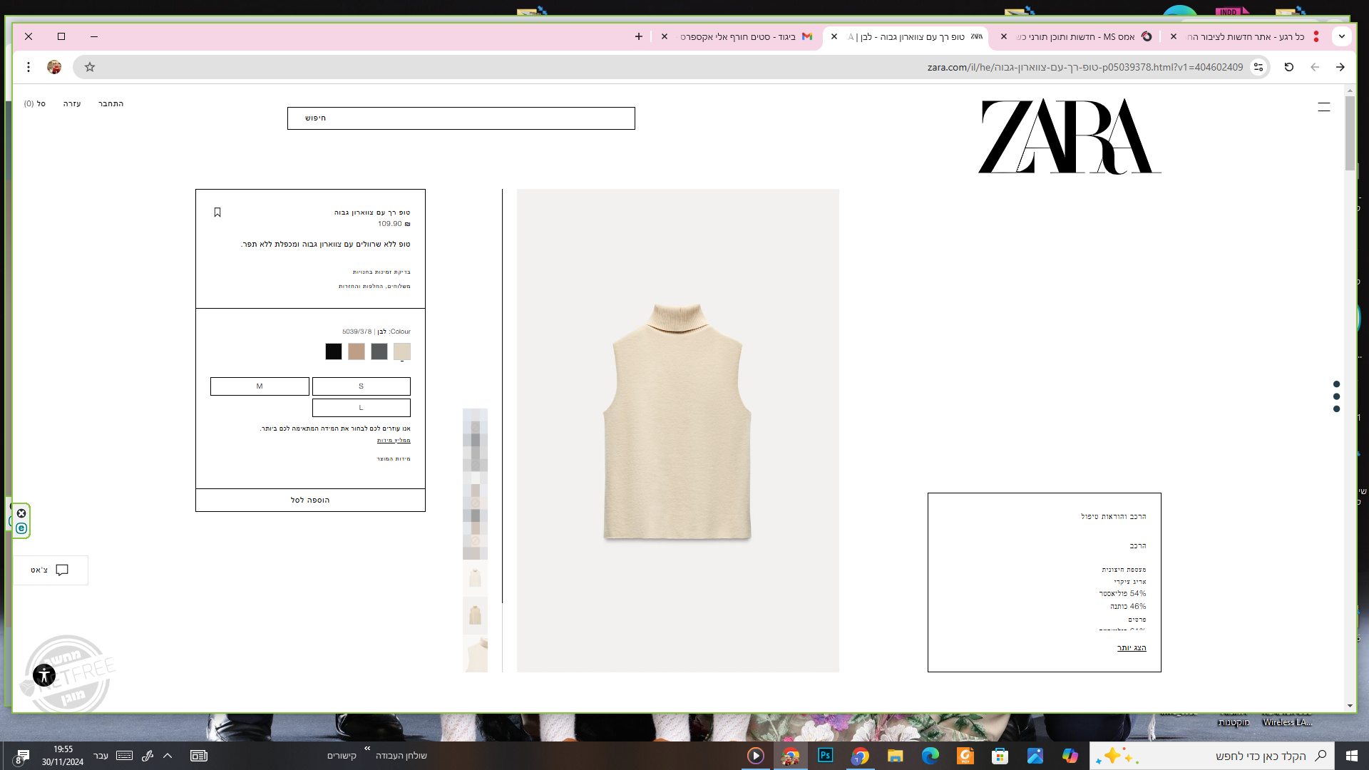Select size L
This screenshot has width=1369, height=770.
tap(361, 408)
